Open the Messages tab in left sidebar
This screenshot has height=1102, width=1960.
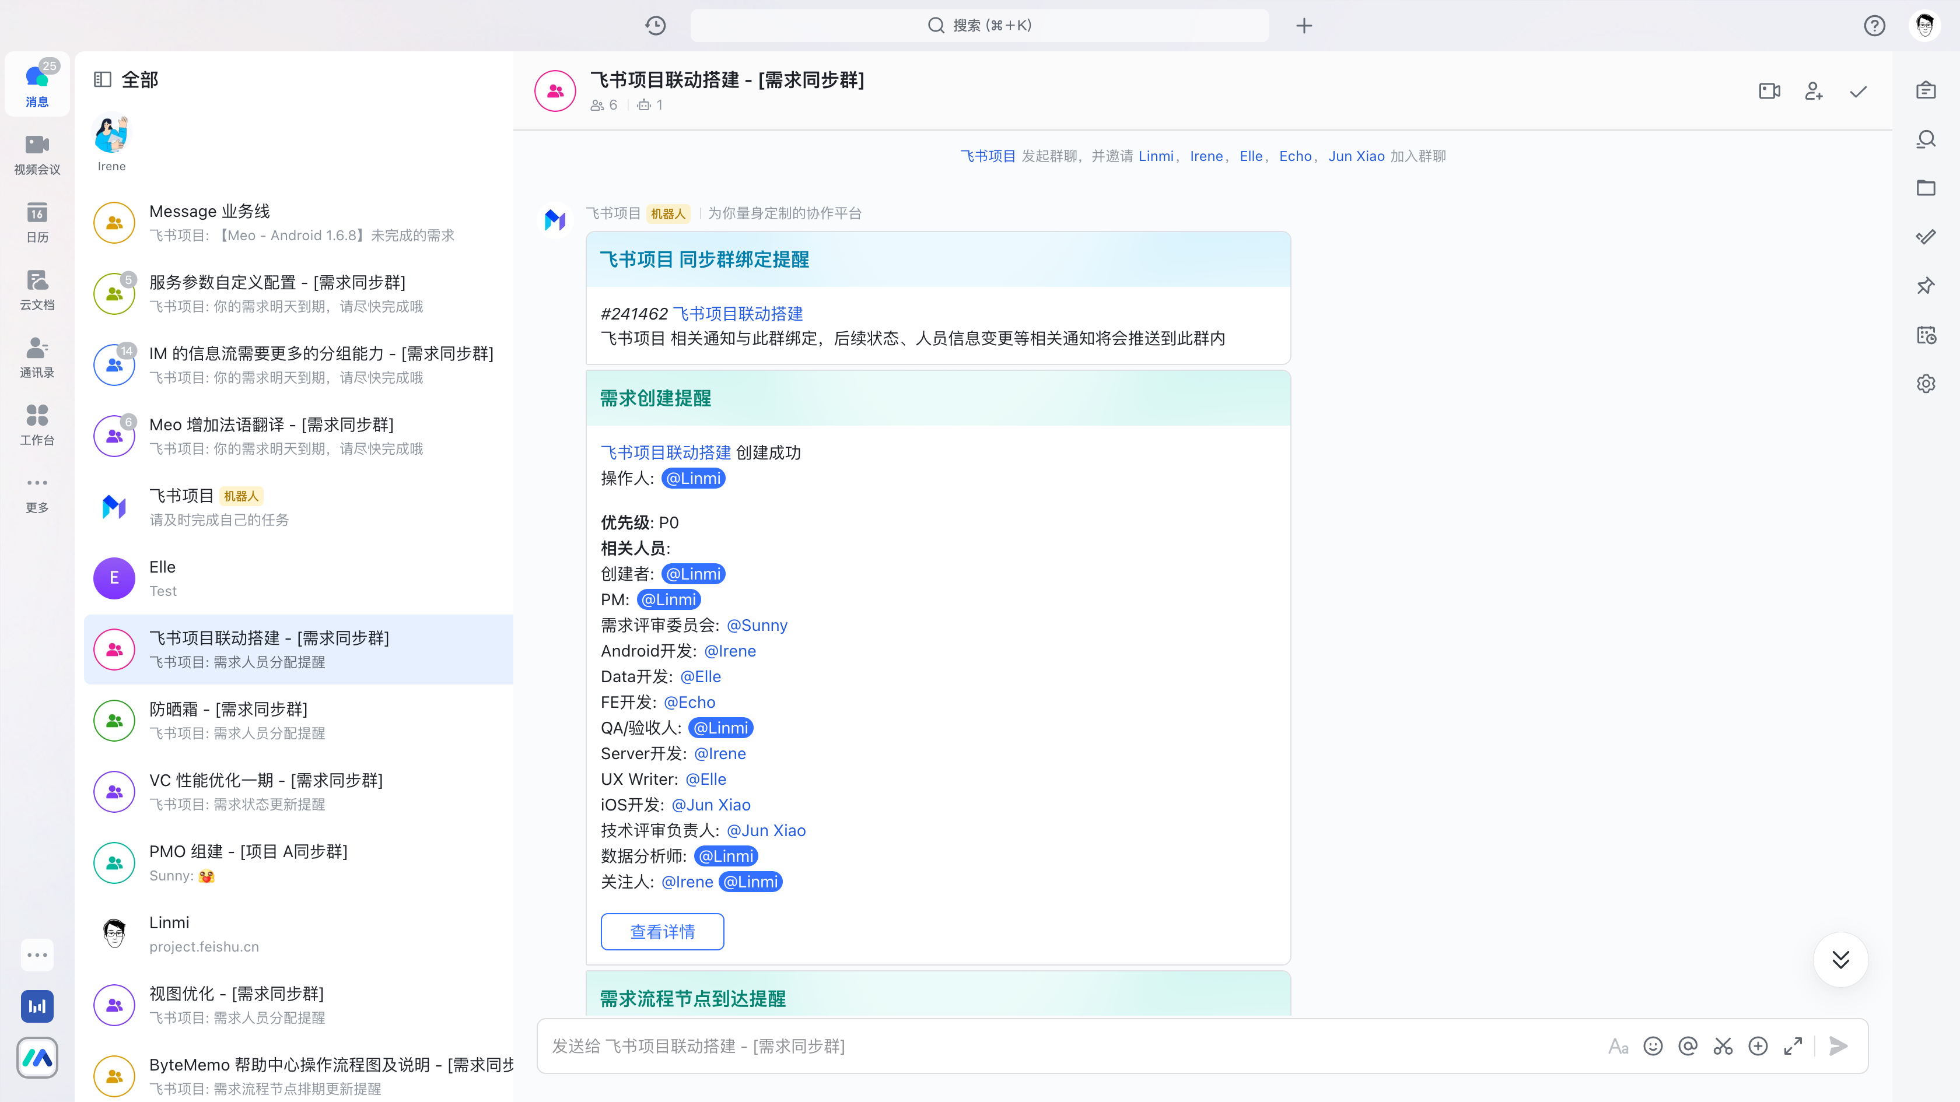[x=37, y=85]
